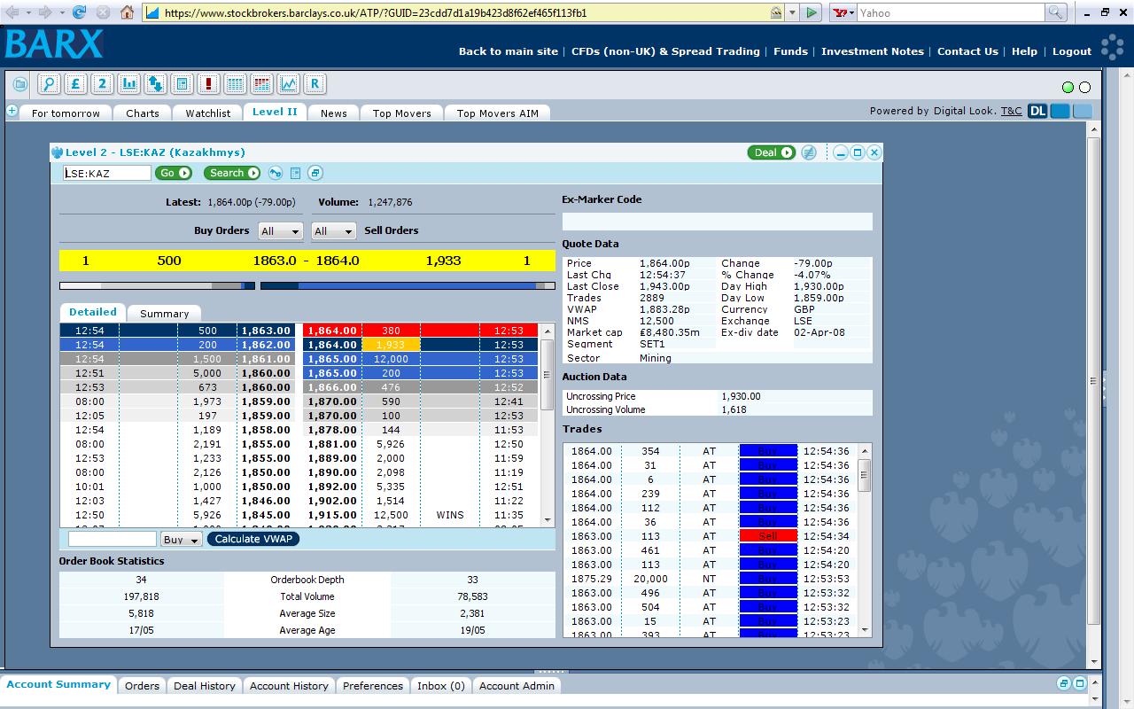
Task: Click the red exclamation mark toolbar icon
Action: 208,84
